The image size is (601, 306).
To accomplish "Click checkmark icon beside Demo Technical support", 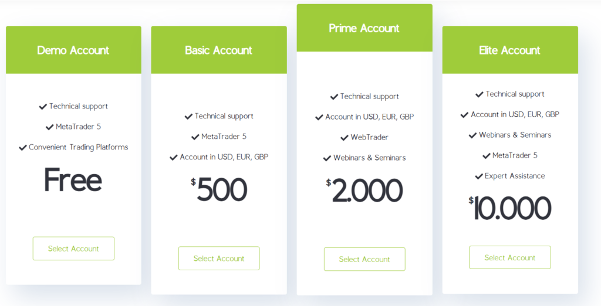I will point(43,107).
